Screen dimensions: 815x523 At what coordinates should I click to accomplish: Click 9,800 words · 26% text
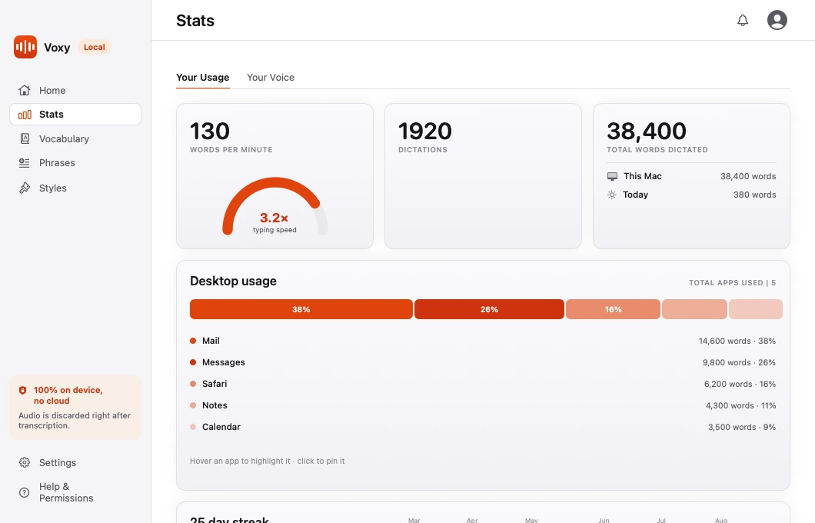pyautogui.click(x=739, y=362)
